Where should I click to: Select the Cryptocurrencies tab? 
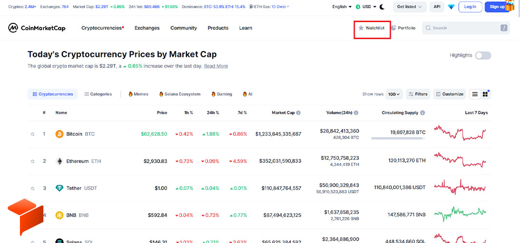(x=52, y=94)
